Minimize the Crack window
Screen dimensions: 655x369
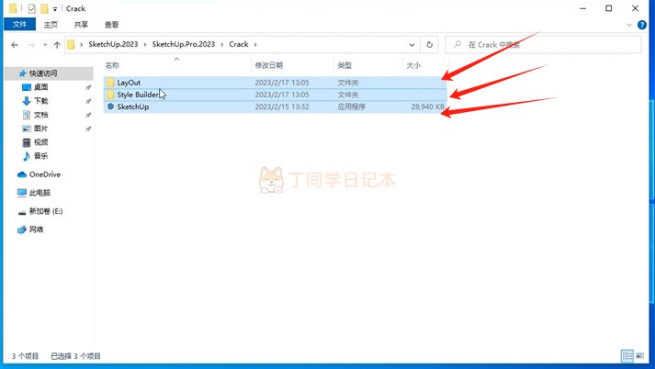pos(583,8)
